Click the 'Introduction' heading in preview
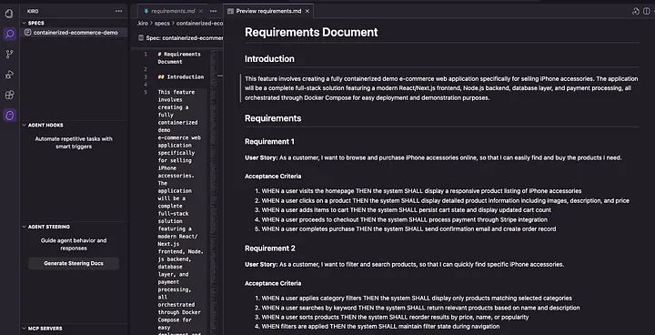 click(269, 59)
